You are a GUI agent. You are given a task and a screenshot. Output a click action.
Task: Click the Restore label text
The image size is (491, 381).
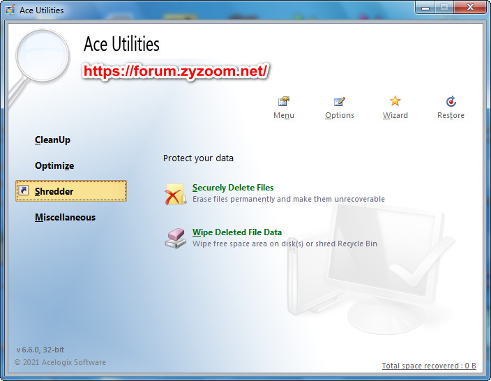451,115
